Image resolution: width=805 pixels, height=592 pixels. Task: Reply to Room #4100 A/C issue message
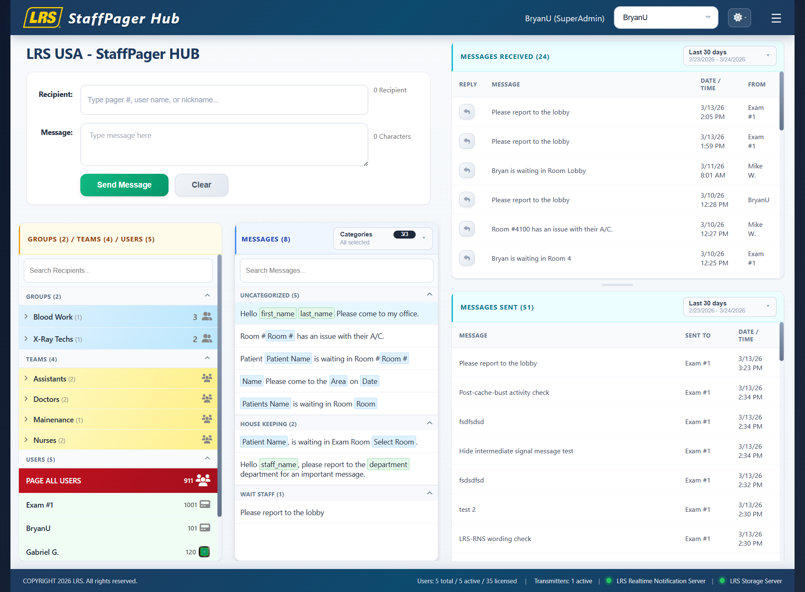467,229
